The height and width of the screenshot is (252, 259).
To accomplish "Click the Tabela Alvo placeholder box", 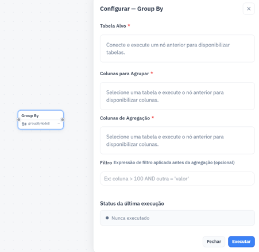I will [177, 48].
